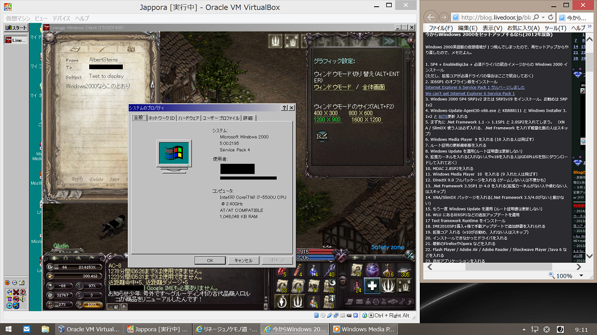
Task: Select 400 X 300 window size
Action: [325, 113]
